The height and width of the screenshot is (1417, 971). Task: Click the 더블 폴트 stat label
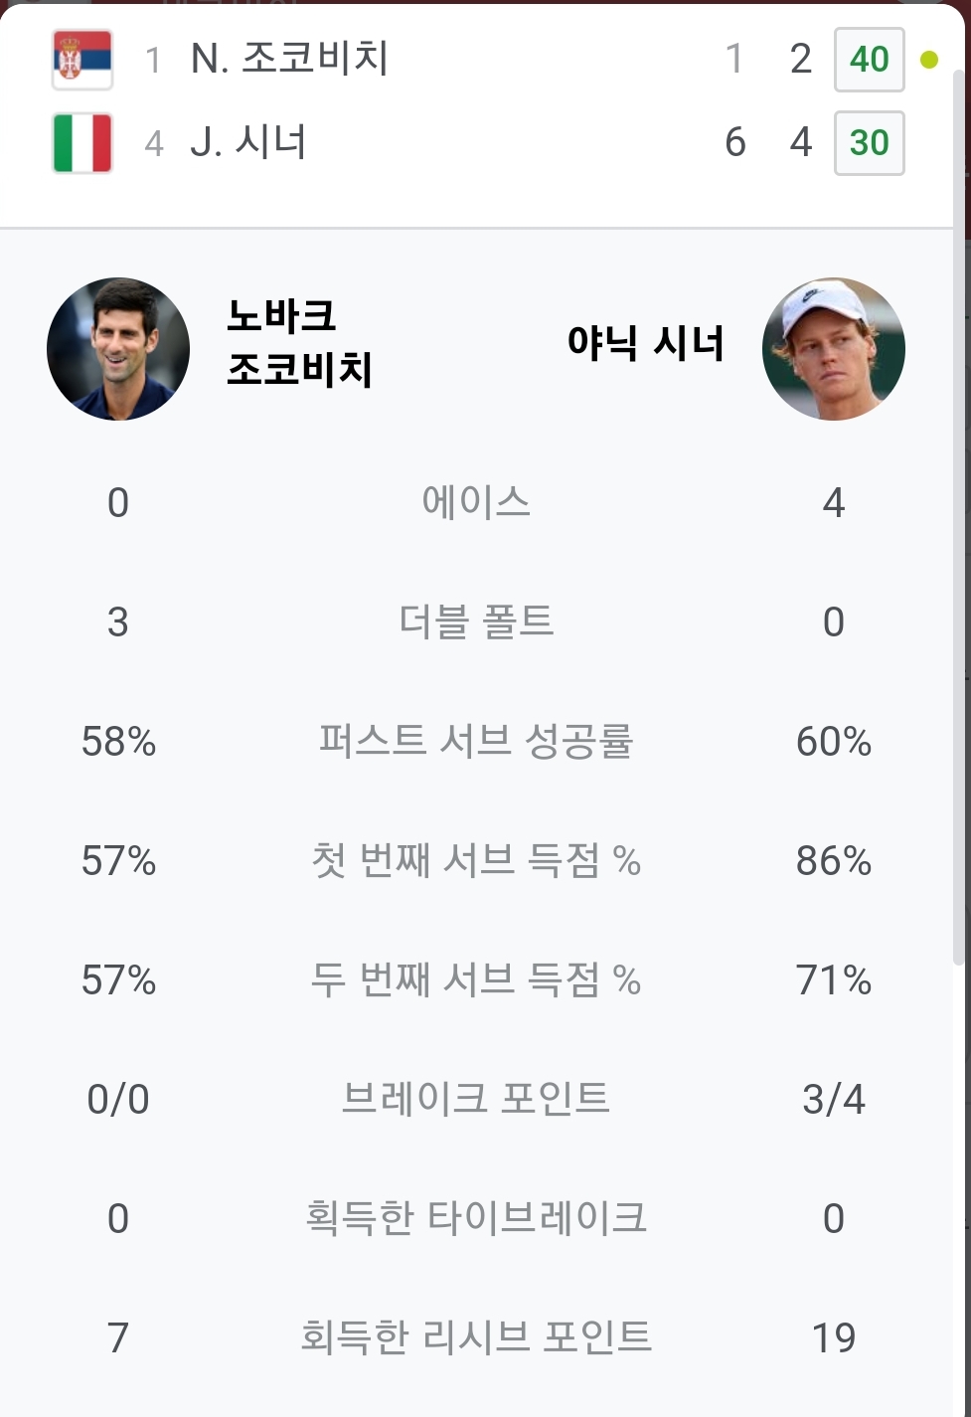click(x=476, y=621)
